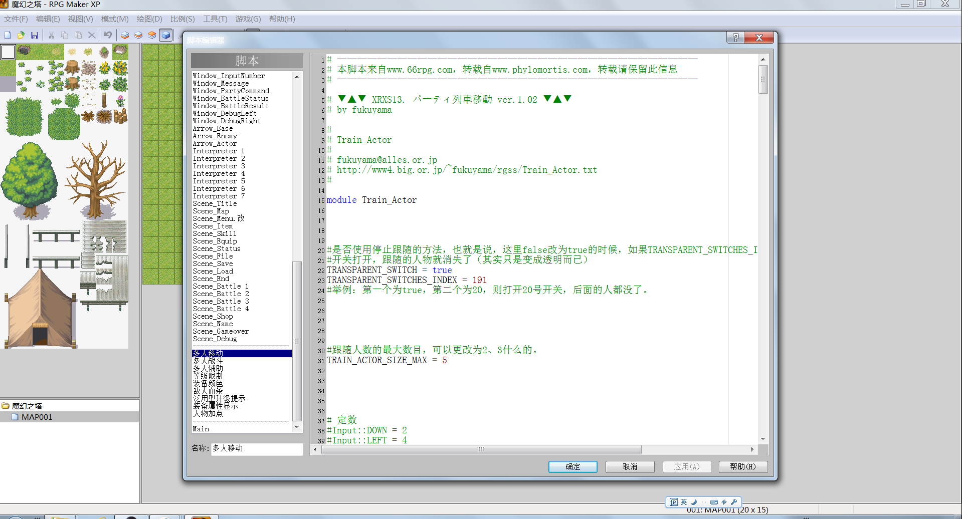Screen dimensions: 962x519
Task: Click the New Project toolbar icon
Action: [x=8, y=35]
